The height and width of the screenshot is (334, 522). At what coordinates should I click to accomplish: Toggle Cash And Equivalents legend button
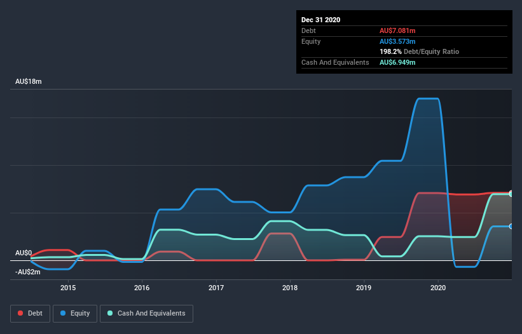[146, 314]
